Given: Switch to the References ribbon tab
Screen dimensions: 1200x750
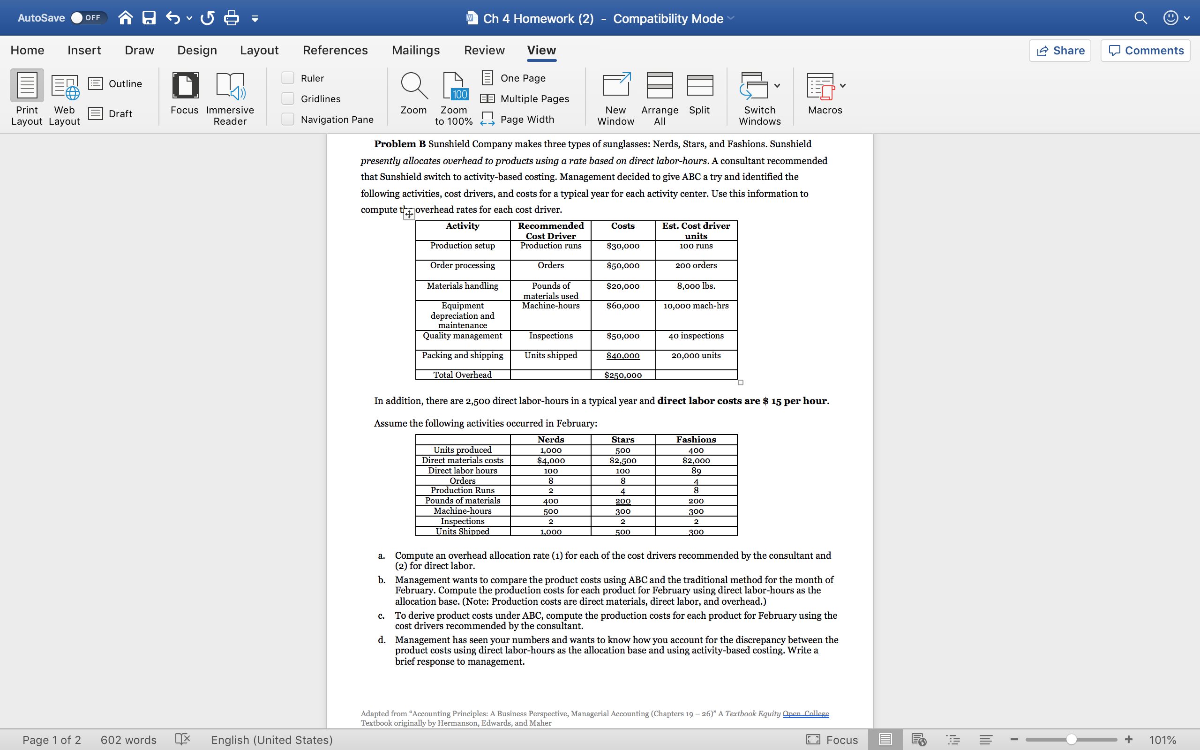Looking at the screenshot, I should point(335,50).
